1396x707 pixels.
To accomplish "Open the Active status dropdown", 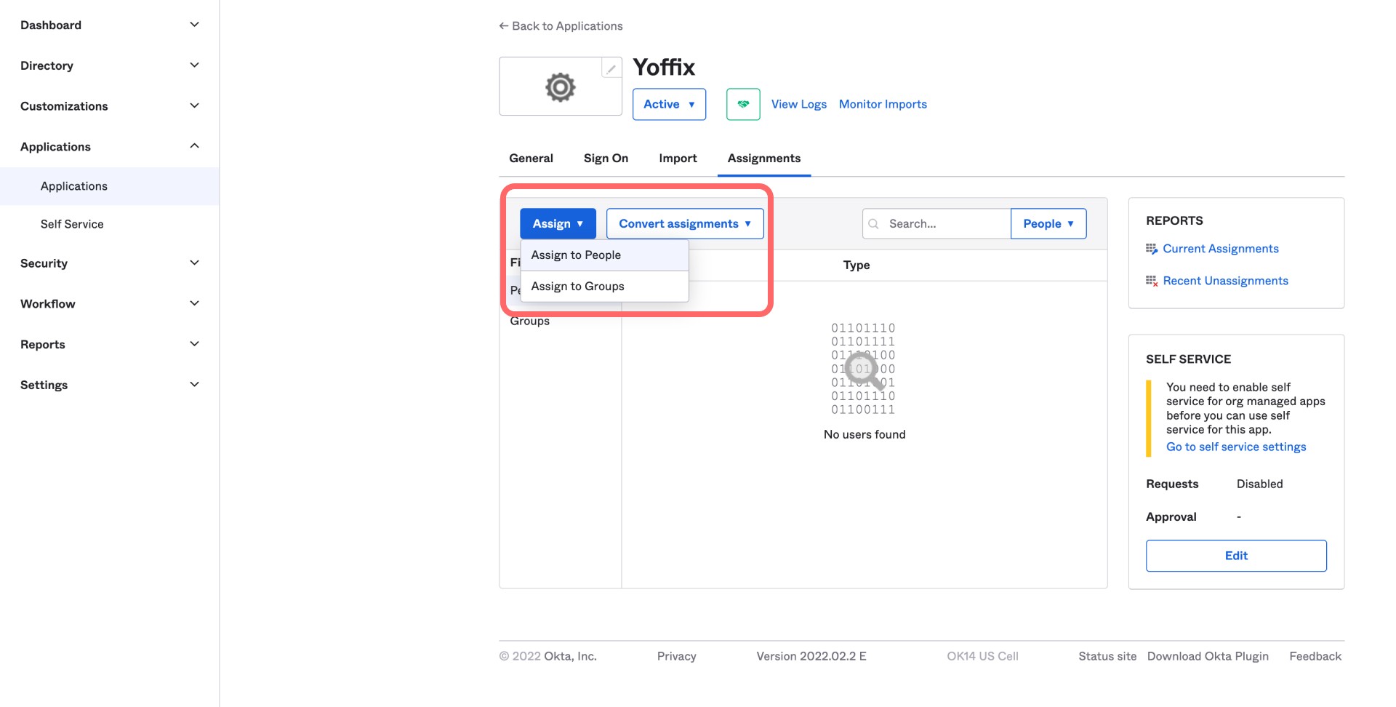I will click(x=669, y=104).
